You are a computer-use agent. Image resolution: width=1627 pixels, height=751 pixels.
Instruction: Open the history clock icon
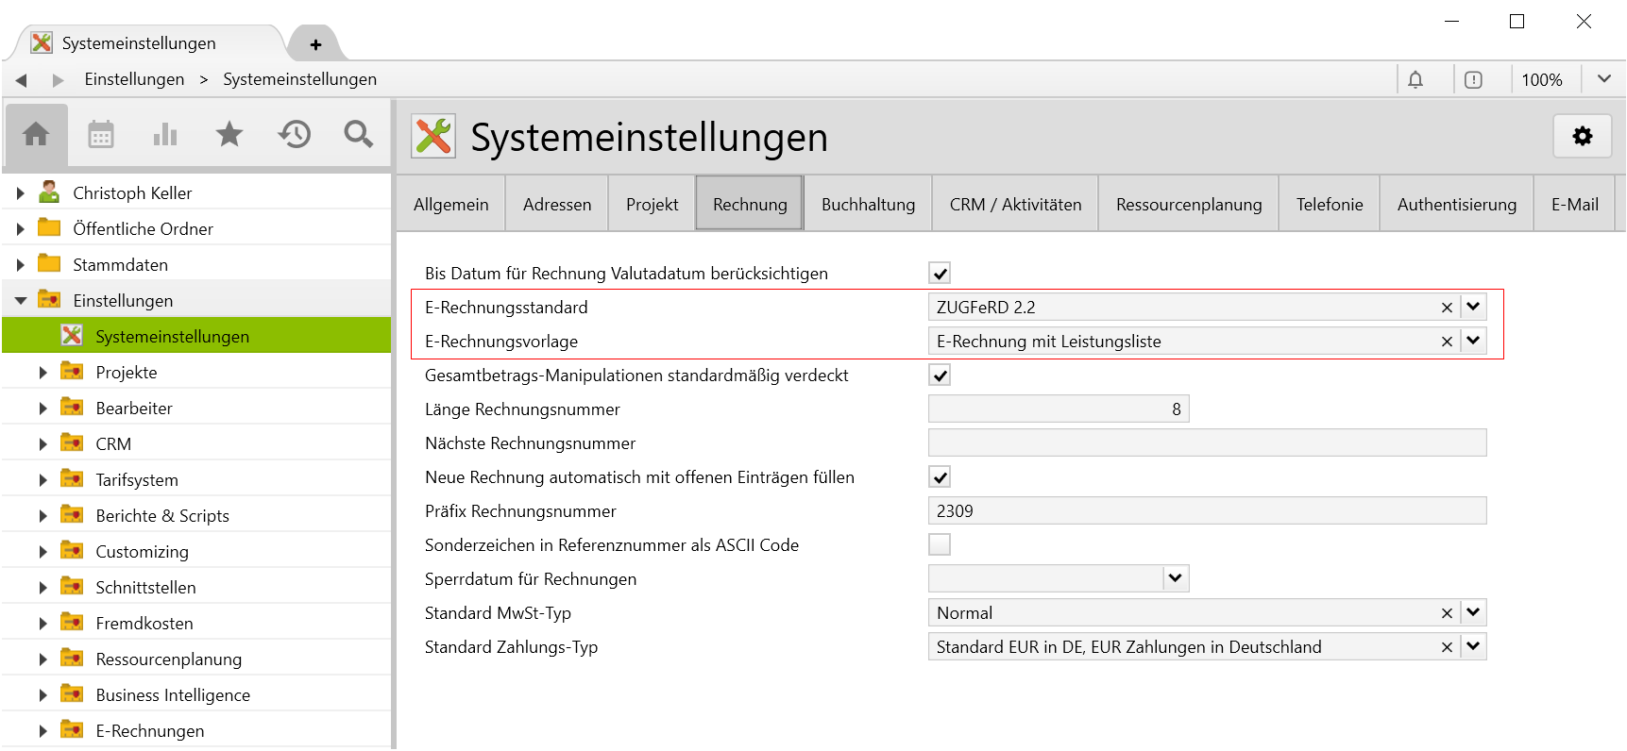coord(295,135)
